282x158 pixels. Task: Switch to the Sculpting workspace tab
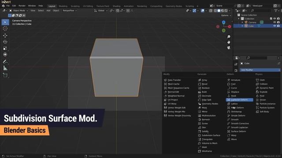click(75, 6)
